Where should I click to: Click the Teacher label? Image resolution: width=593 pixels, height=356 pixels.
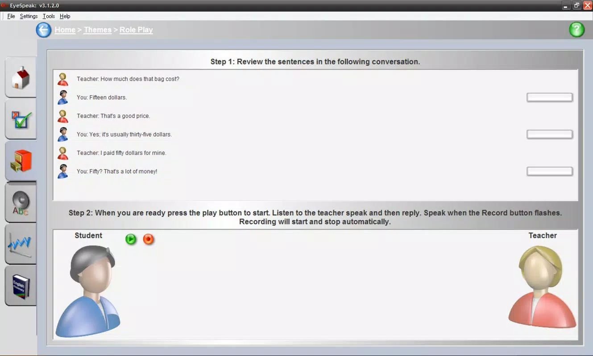(543, 235)
